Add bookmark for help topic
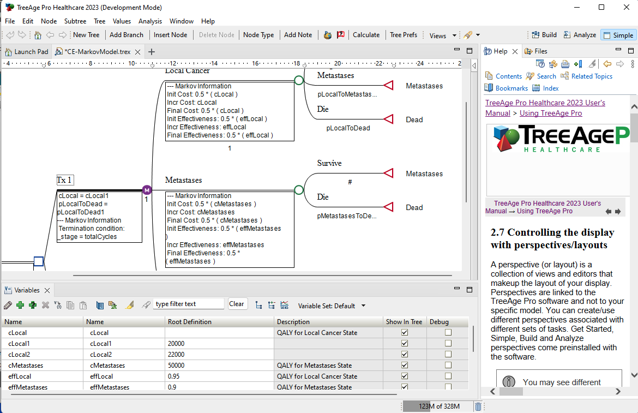This screenshot has width=638, height=413. [x=578, y=64]
